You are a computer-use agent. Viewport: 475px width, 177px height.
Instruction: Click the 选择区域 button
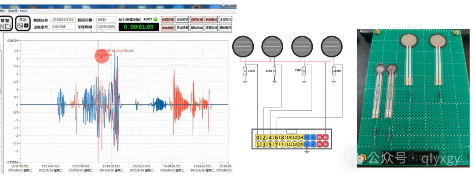coord(197,20)
